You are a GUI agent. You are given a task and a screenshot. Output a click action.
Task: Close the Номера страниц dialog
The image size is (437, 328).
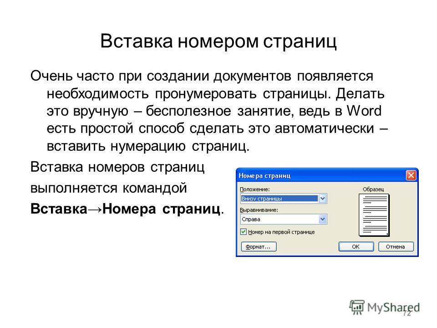coord(411,175)
